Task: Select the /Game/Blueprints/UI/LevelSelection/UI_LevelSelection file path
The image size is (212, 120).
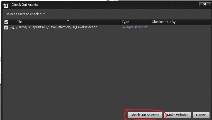Action: point(57,27)
